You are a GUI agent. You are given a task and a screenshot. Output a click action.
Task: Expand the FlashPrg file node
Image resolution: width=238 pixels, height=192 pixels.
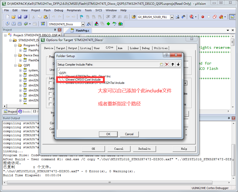click(21, 50)
